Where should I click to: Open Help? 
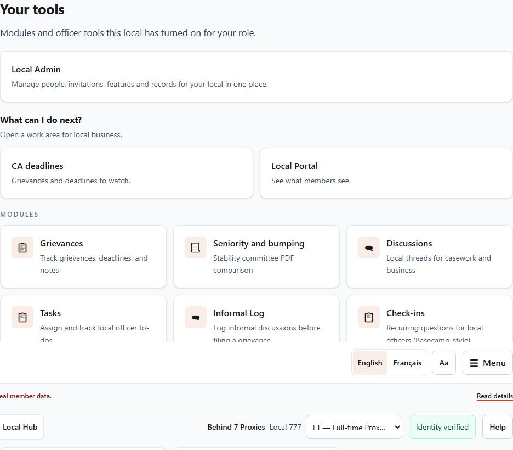497,427
